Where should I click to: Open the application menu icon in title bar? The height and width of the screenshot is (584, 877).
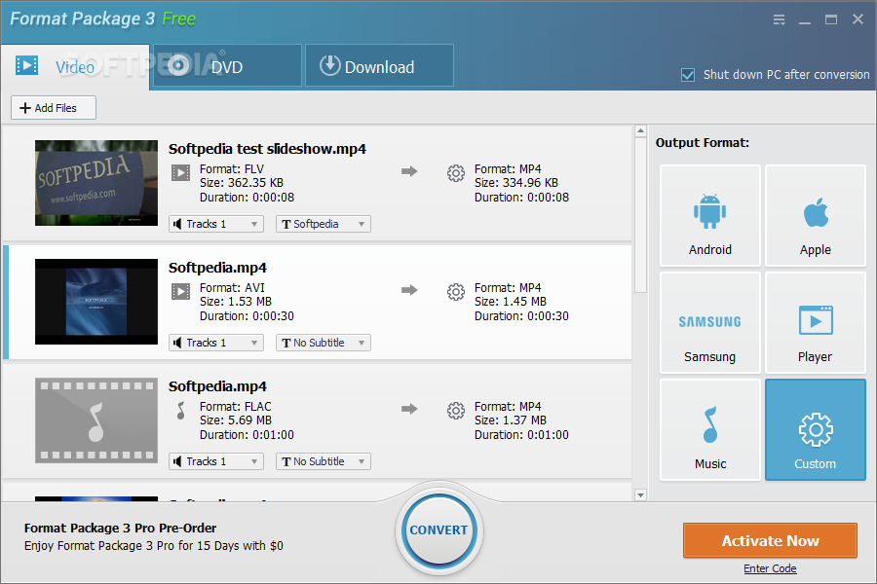coord(780,20)
